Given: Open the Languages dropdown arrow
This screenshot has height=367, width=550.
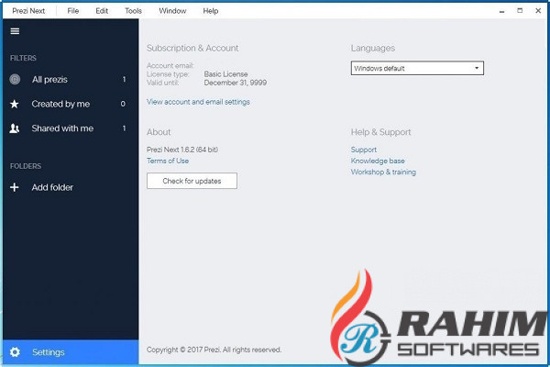Looking at the screenshot, I should coord(477,68).
